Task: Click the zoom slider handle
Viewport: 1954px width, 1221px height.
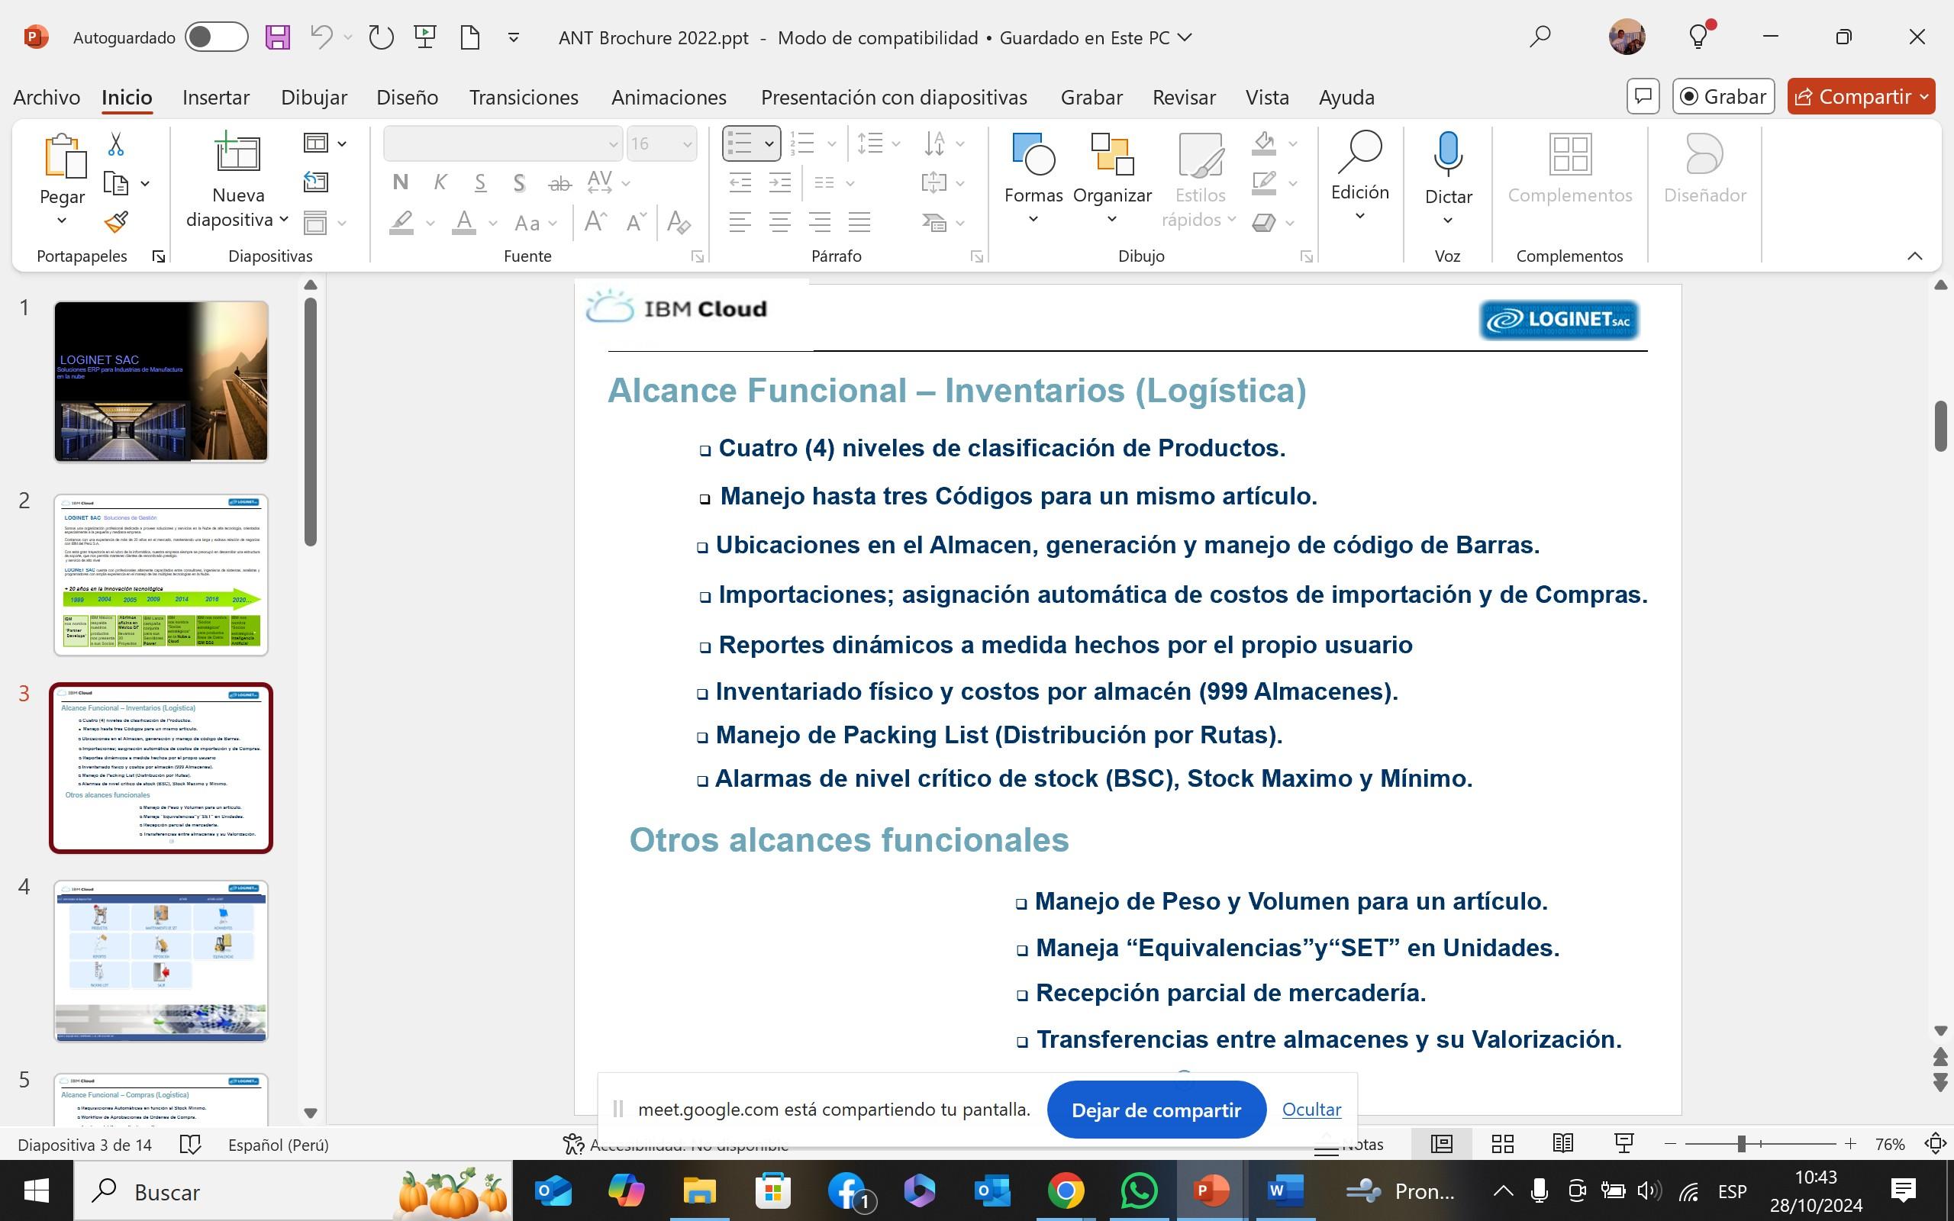Action: [1742, 1143]
